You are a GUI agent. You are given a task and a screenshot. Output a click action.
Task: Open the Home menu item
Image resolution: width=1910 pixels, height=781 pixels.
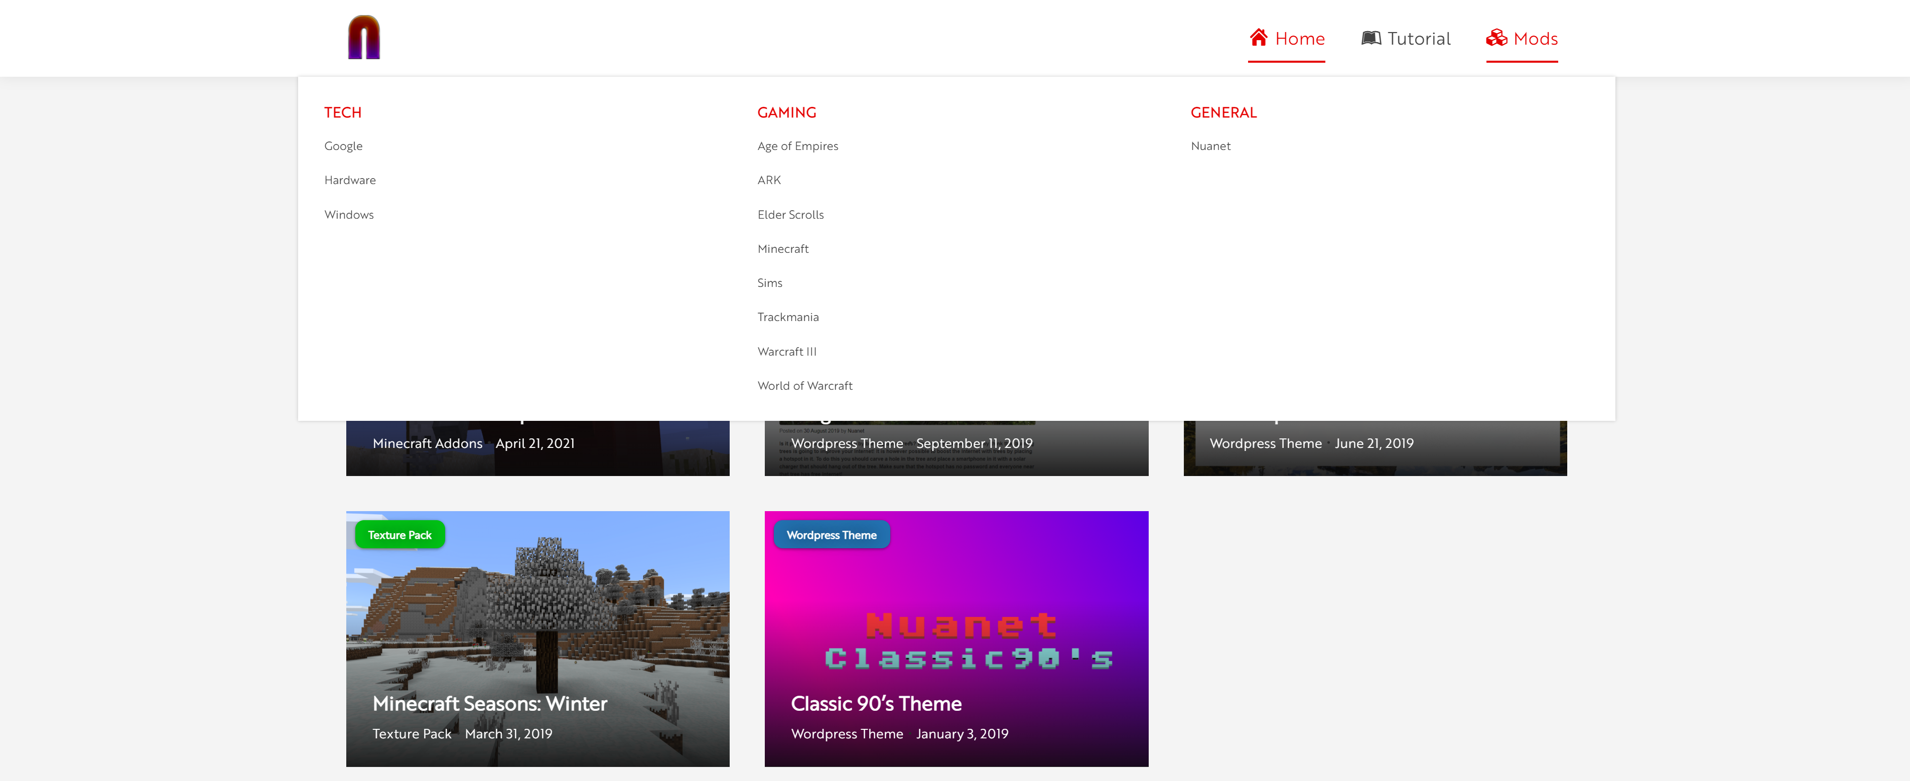pos(1286,39)
